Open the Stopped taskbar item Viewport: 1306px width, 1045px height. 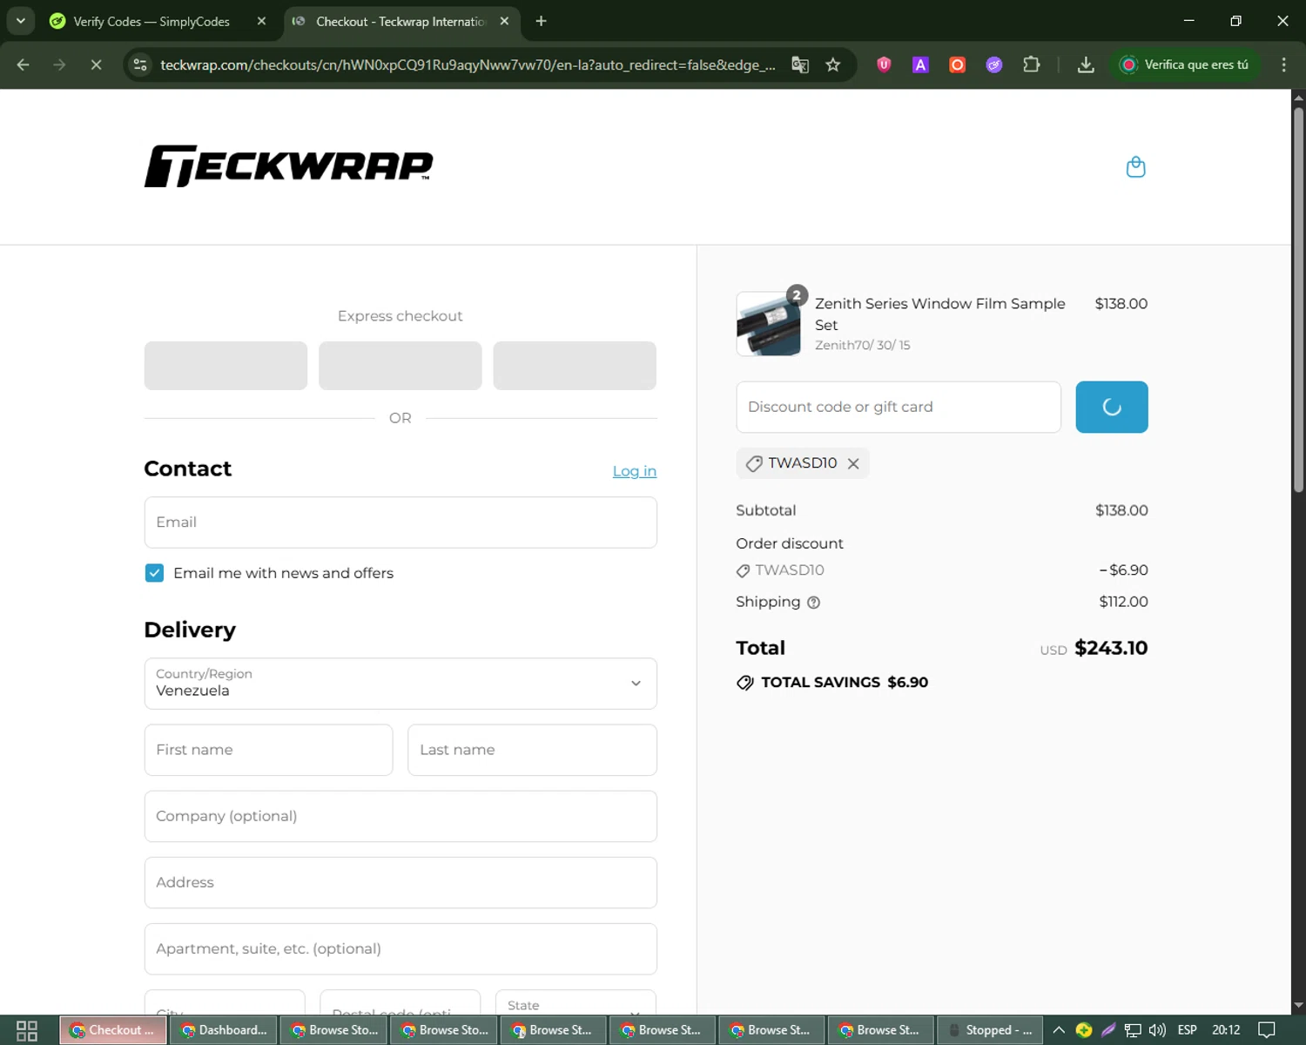tap(989, 1030)
